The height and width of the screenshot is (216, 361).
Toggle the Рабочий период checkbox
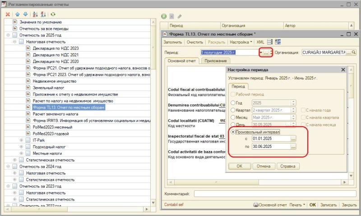(x=233, y=94)
